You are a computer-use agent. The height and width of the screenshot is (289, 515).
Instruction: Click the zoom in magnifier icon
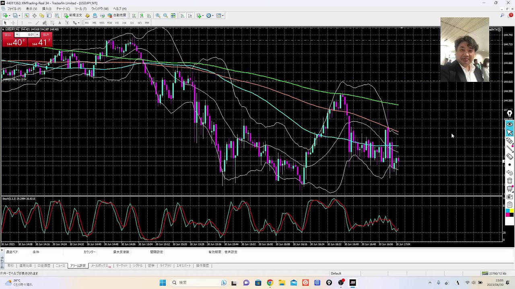point(158,16)
